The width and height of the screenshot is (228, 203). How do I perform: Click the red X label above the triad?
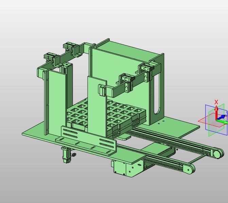click(x=216, y=102)
